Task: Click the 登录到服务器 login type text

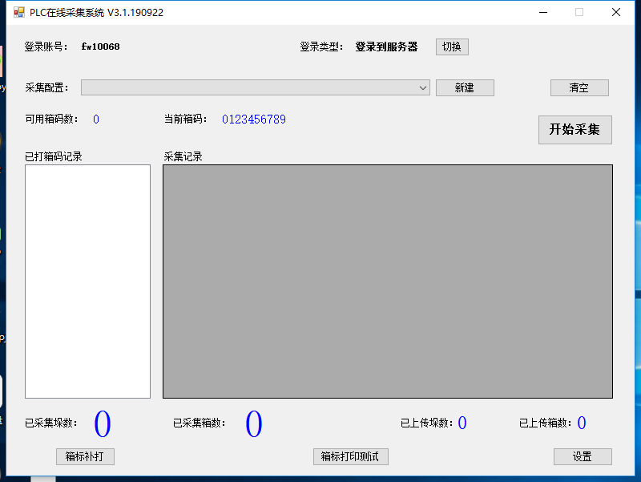Action: (x=386, y=47)
